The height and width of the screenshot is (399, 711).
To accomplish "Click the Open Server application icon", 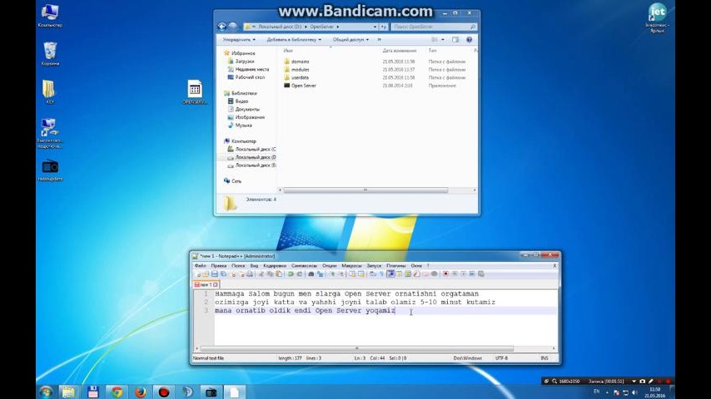I will click(286, 85).
